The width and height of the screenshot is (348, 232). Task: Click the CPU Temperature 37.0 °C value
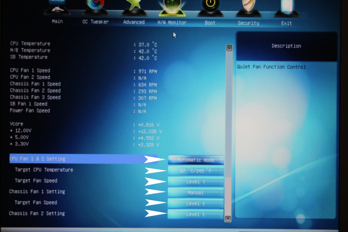click(148, 45)
